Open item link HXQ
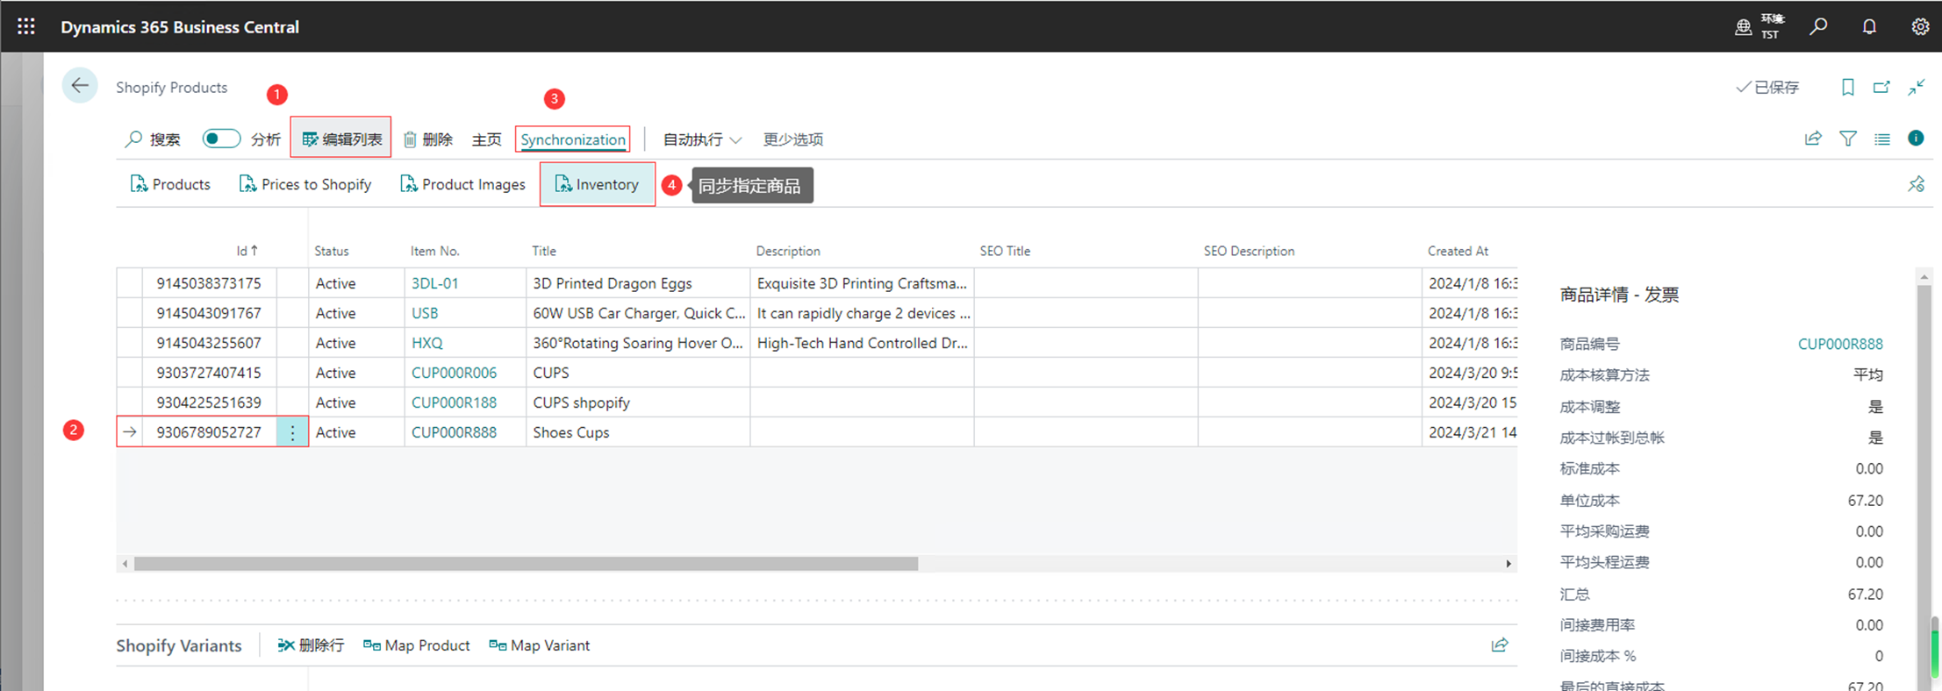This screenshot has width=1942, height=691. tap(427, 343)
